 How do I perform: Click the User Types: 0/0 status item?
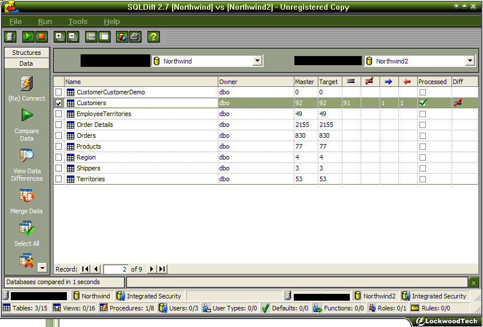click(x=230, y=308)
